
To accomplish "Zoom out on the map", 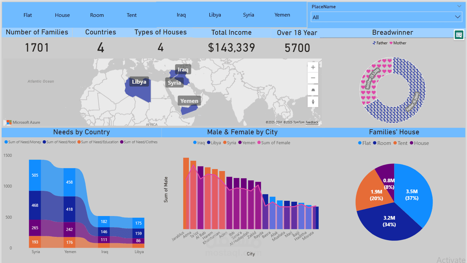I will click(313, 78).
